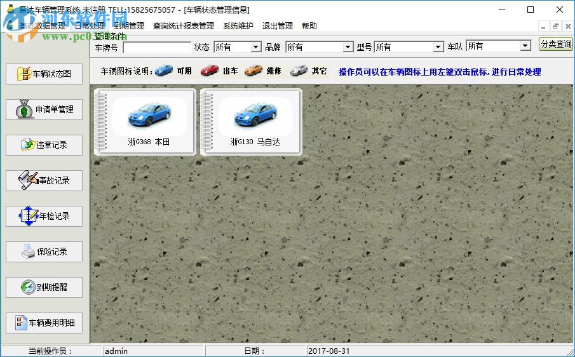Expand the 车队 dropdown
The image size is (575, 357).
525,46
